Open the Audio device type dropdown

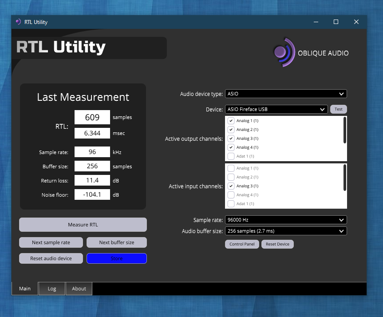pos(286,94)
